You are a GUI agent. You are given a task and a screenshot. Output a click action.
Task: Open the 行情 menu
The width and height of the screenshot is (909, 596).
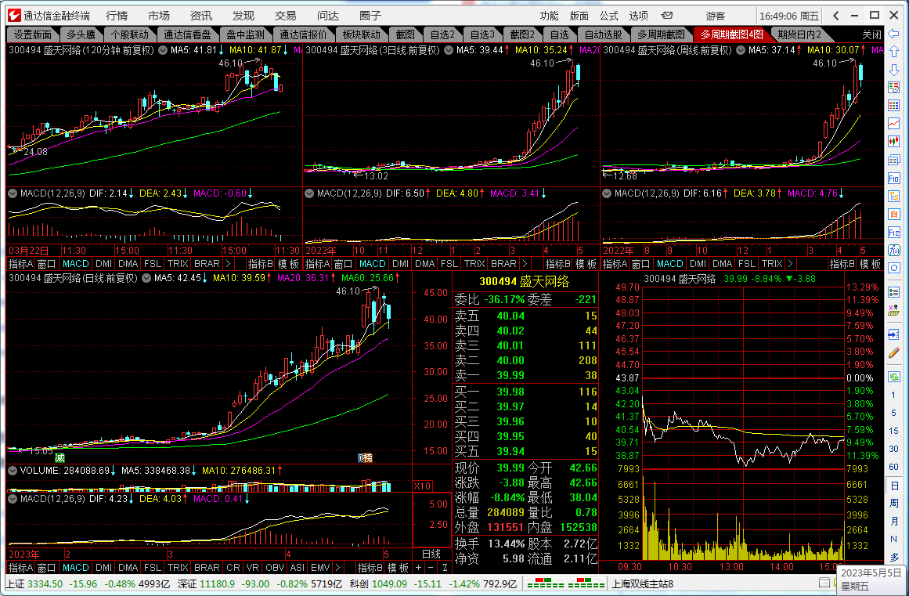coord(117,16)
